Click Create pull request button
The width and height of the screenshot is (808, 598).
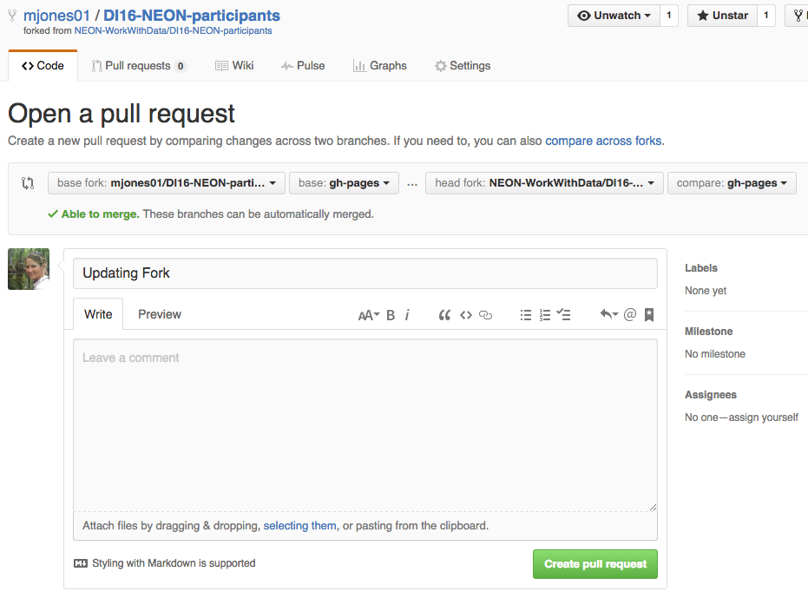click(595, 564)
